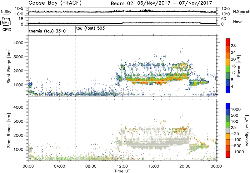Click the '-500' label on Velocity colorbar
Image resolution: width=250 pixels, height=173 pixels.
pyautogui.click(x=236, y=146)
